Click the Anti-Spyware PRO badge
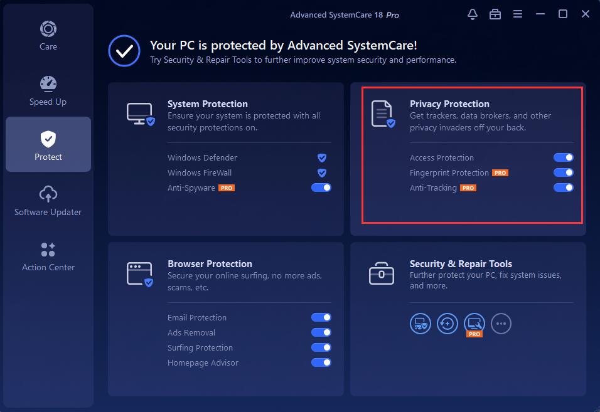Viewport: 600px width, 412px height. (x=227, y=188)
